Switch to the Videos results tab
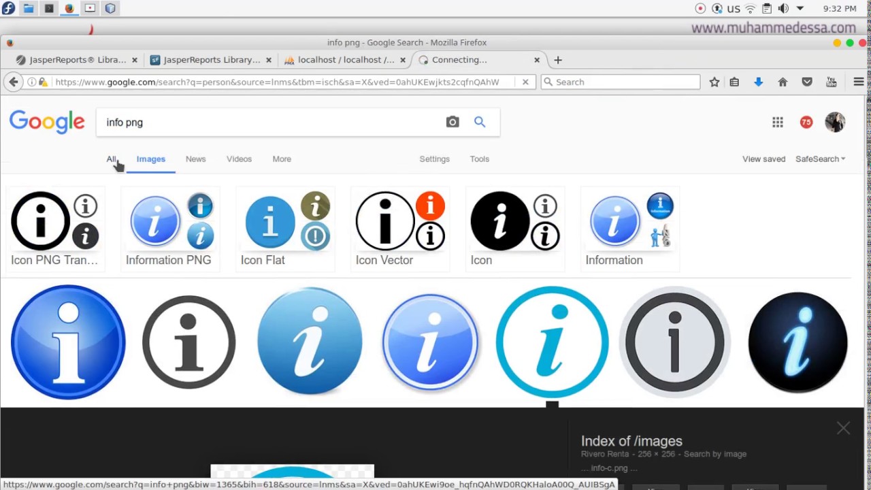The height and width of the screenshot is (490, 871). click(x=239, y=159)
